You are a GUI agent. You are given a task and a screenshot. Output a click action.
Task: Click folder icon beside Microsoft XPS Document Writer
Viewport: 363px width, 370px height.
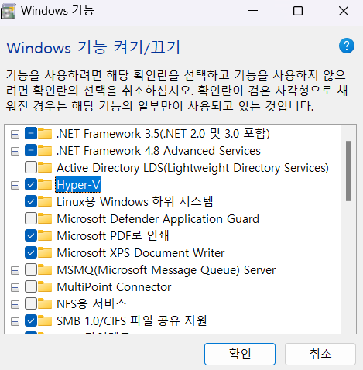point(45,252)
